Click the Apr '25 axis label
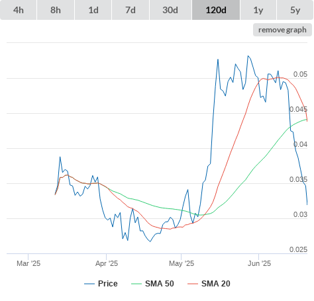The height and width of the screenshot is (301, 314). point(107,263)
